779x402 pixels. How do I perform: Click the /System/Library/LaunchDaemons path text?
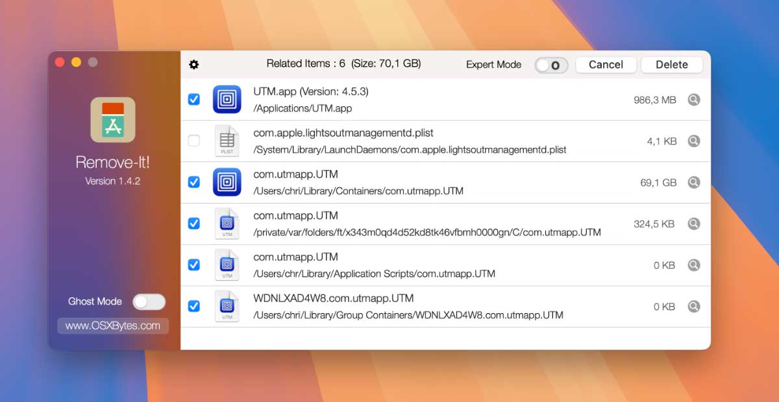click(x=410, y=150)
